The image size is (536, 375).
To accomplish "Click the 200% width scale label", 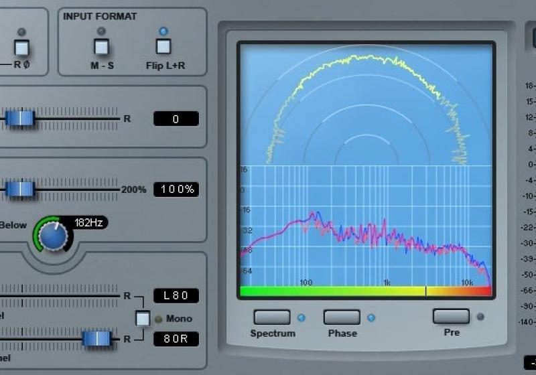I will [133, 190].
